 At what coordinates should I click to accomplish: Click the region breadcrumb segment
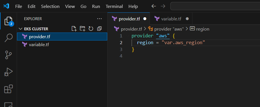(203, 29)
